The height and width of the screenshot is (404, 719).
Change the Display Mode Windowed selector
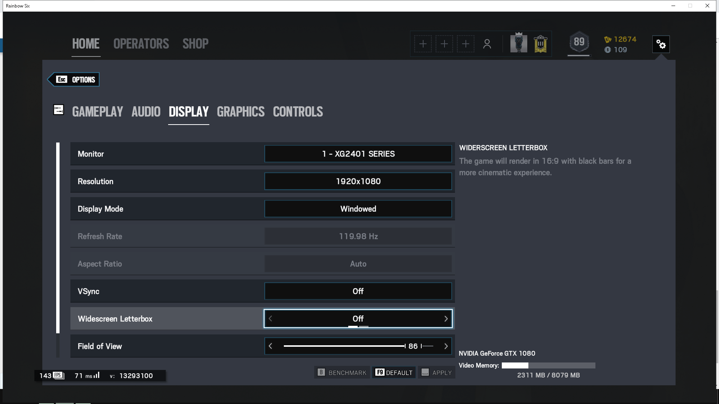358,209
